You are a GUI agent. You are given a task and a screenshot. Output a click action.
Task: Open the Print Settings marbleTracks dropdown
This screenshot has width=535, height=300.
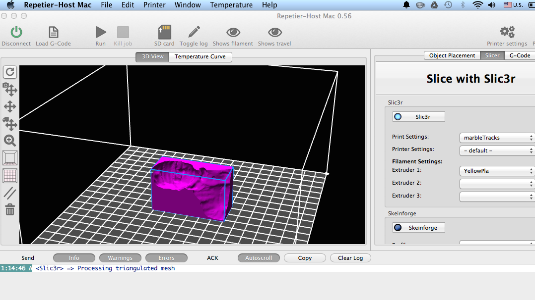click(496, 138)
